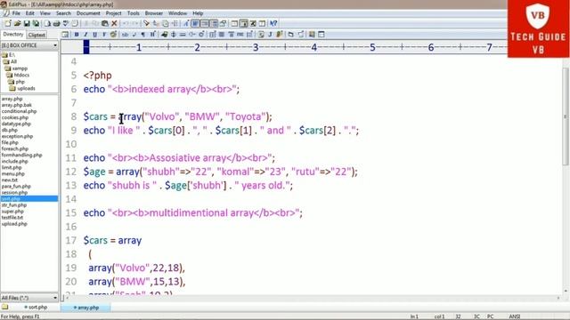Click the Open file folder icon
570x320 pixels.
coord(17,24)
